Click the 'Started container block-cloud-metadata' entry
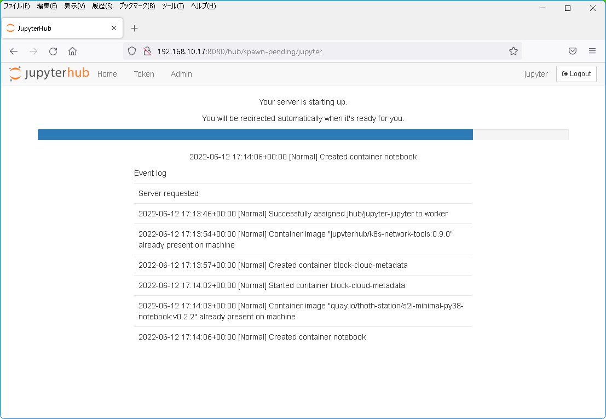This screenshot has height=419, width=606. coord(303,285)
